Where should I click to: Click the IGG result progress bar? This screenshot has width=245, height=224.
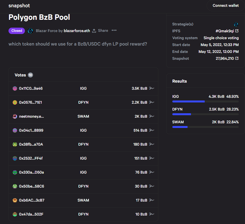coord(205,101)
